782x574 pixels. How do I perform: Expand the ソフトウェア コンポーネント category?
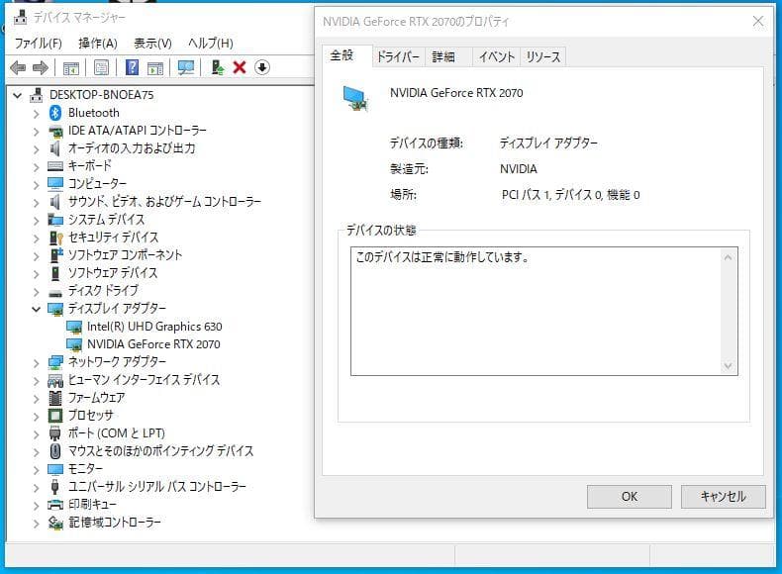36,255
